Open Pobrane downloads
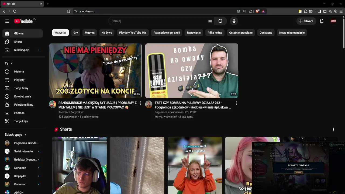The width and height of the screenshot is (345, 194). pyautogui.click(x=23, y=113)
